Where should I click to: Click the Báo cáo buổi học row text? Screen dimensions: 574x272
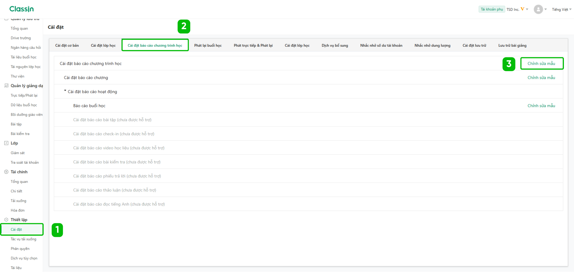coord(89,106)
